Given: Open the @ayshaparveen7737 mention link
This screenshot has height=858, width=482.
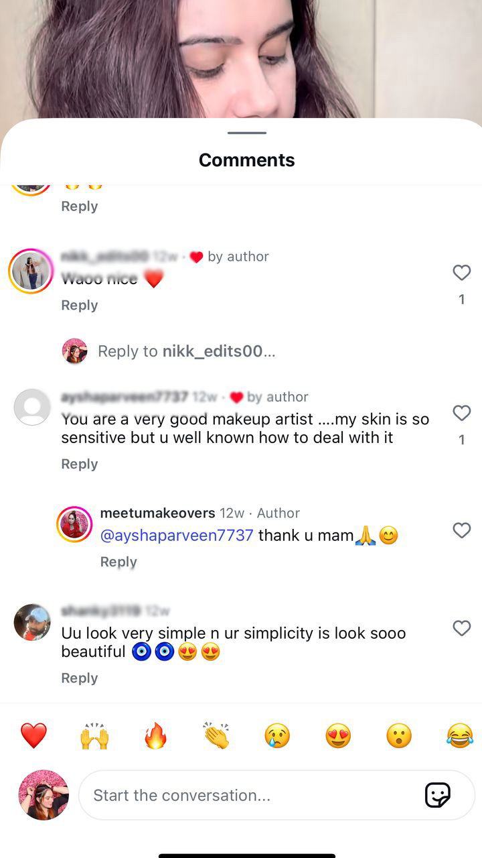Looking at the screenshot, I should pos(177,536).
